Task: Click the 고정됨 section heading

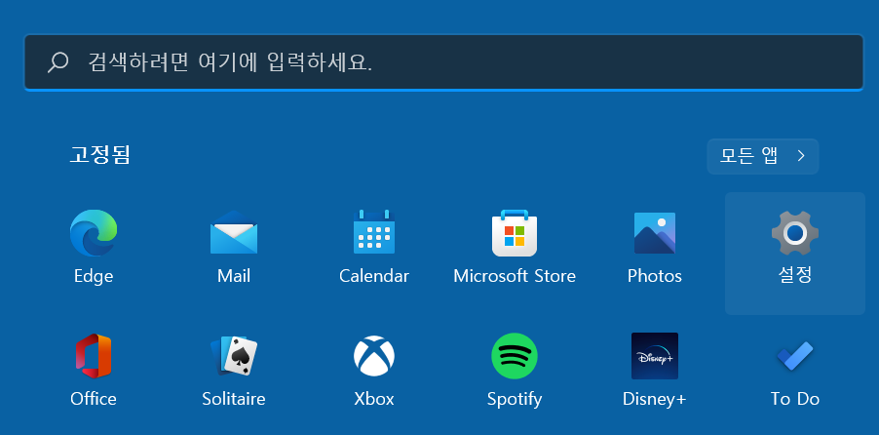Action: click(x=99, y=155)
